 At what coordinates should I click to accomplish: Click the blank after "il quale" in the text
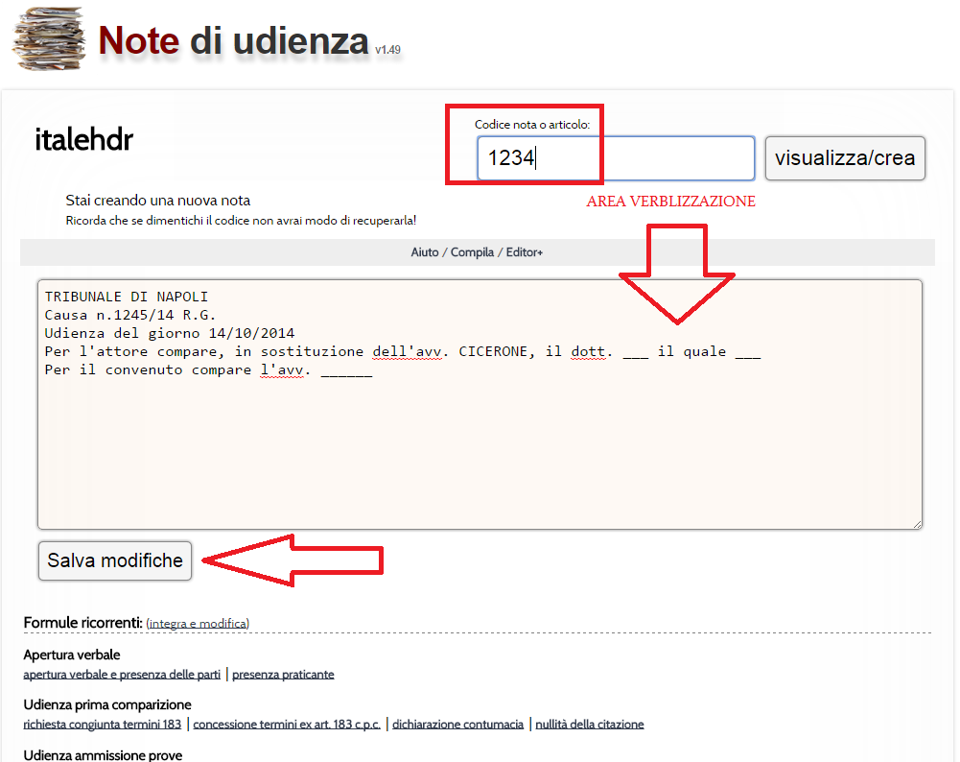click(747, 351)
